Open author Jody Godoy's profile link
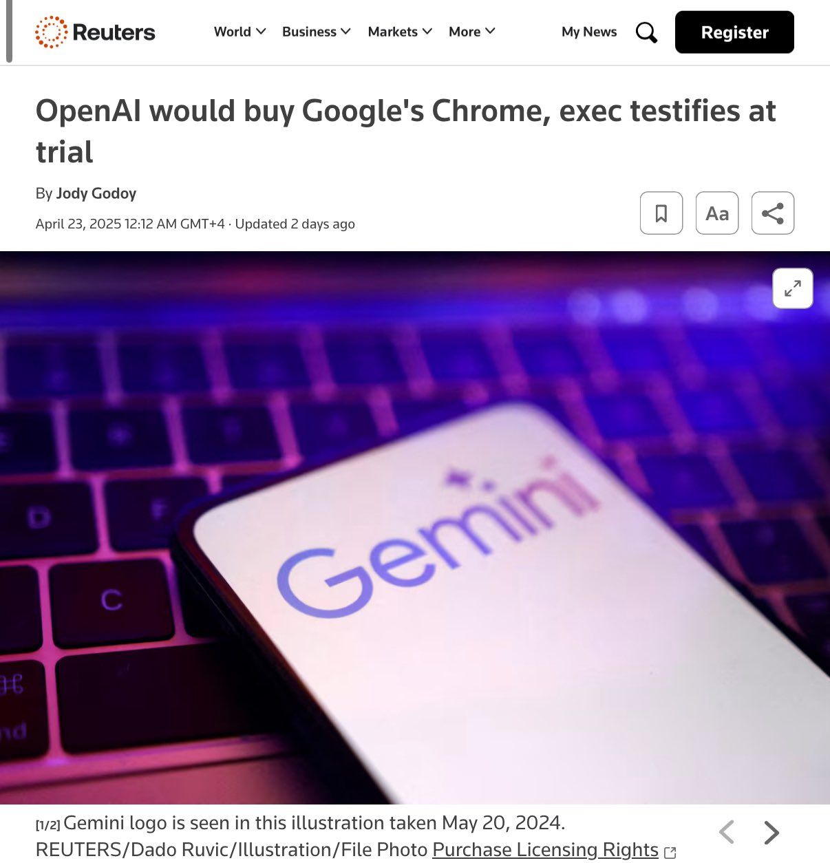 [x=96, y=193]
